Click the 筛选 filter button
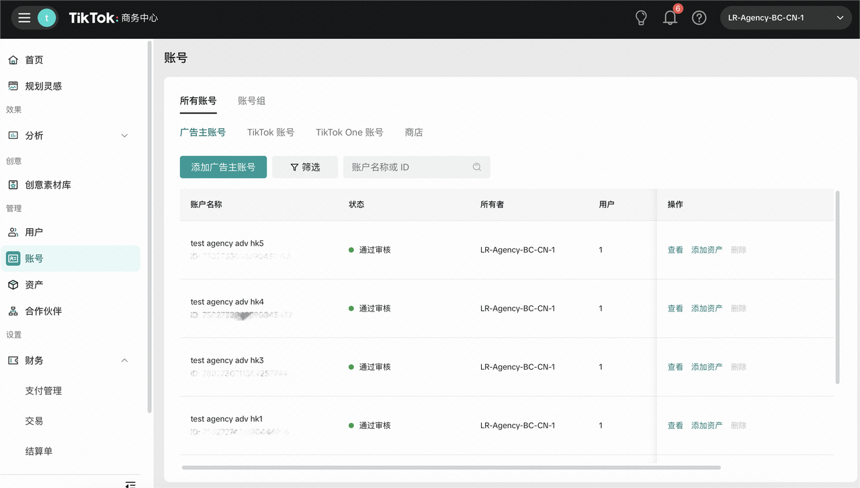This screenshot has width=860, height=488. coord(305,167)
